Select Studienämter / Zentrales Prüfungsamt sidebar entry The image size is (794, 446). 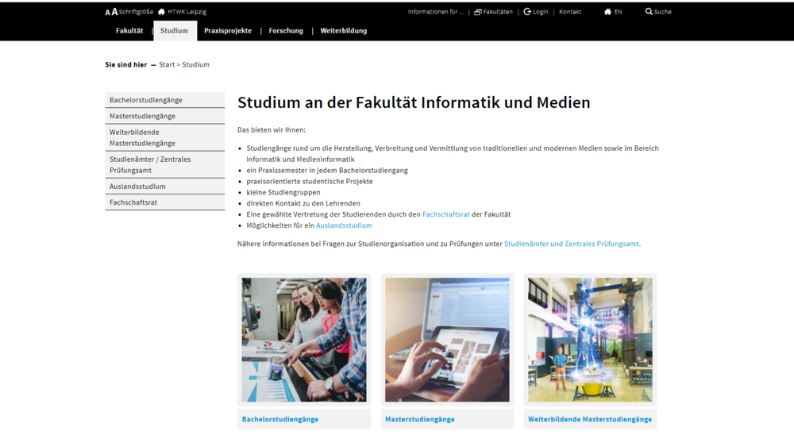coord(150,164)
